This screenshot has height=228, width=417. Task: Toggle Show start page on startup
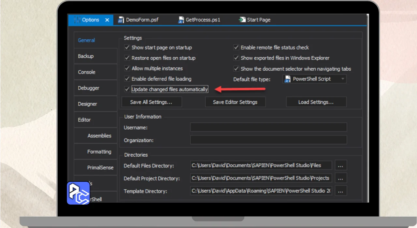[127, 48]
